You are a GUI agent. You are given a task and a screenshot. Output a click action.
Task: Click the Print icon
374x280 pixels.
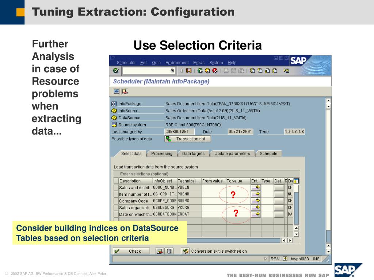click(226, 71)
